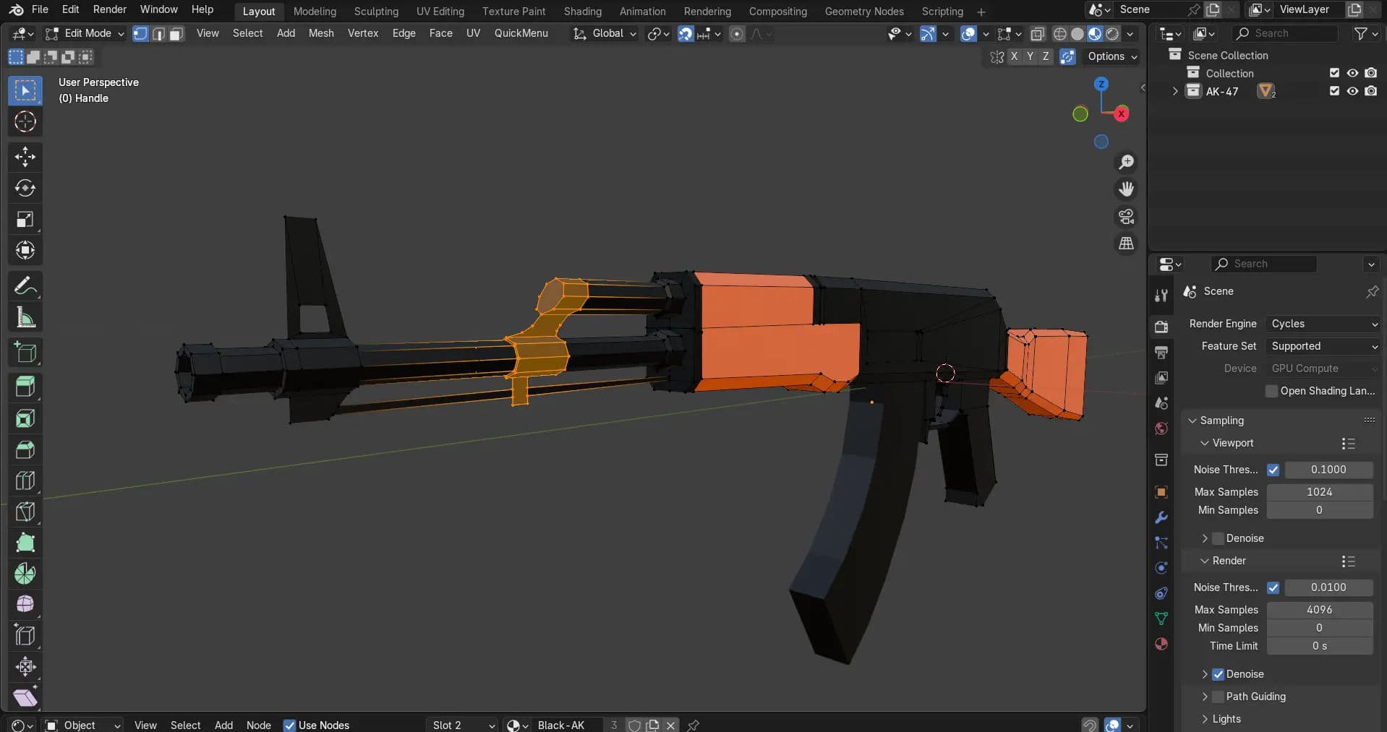Open the Modifiers wrench properties tab
The height and width of the screenshot is (732, 1387).
[1161, 517]
